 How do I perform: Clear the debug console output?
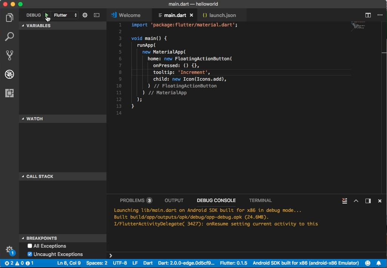345,201
